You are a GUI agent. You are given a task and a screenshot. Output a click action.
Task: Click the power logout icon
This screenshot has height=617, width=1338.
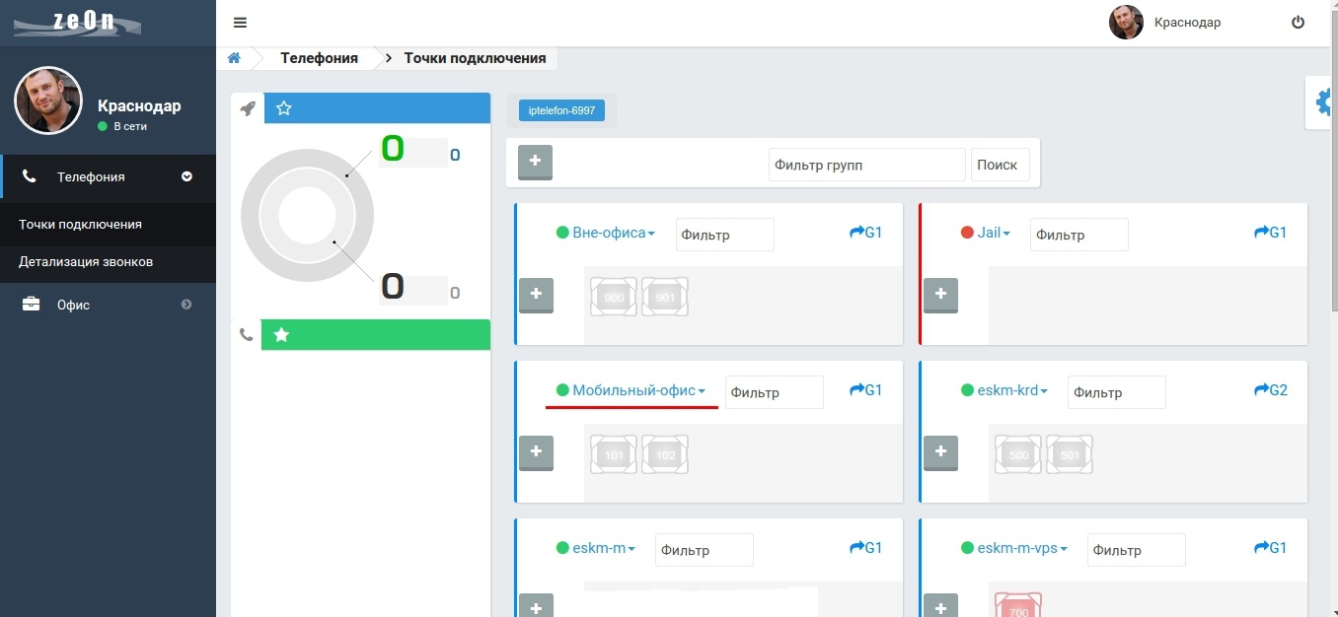(x=1299, y=22)
